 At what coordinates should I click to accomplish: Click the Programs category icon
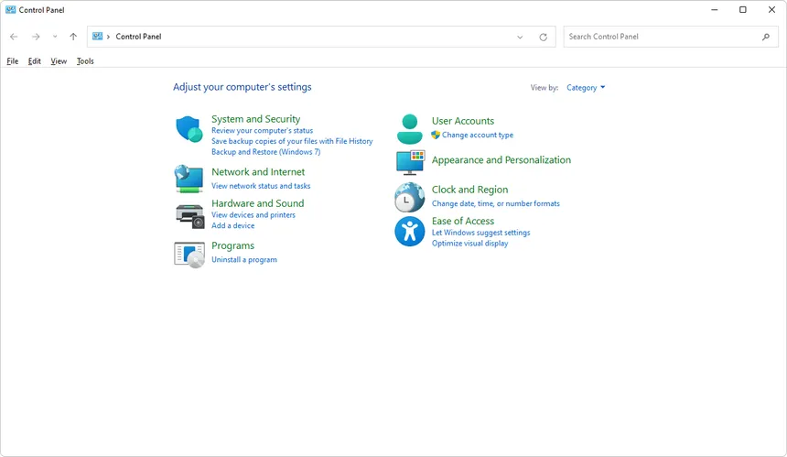[189, 255]
